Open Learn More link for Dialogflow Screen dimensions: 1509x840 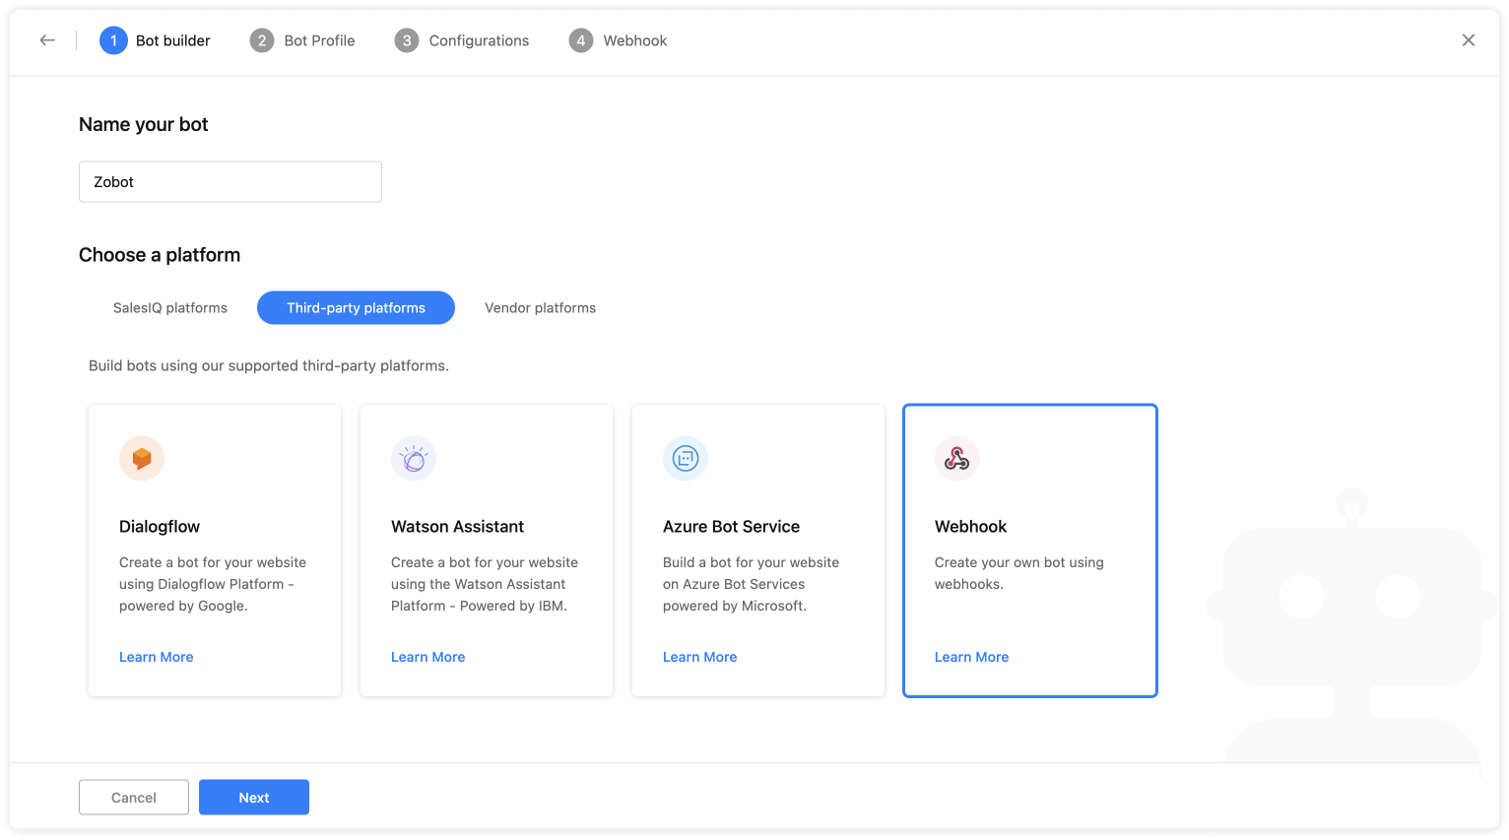[x=157, y=657]
